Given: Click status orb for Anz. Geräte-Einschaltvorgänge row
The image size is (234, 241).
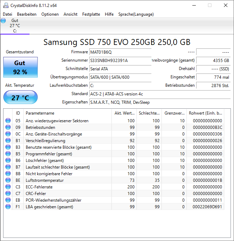Looking at the screenshot, I should point(8,134).
